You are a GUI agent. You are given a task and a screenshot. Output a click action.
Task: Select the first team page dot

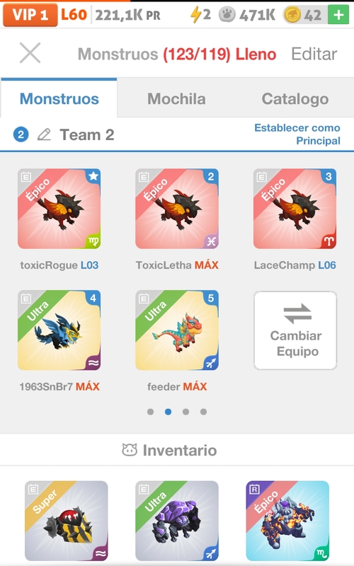coord(151,412)
